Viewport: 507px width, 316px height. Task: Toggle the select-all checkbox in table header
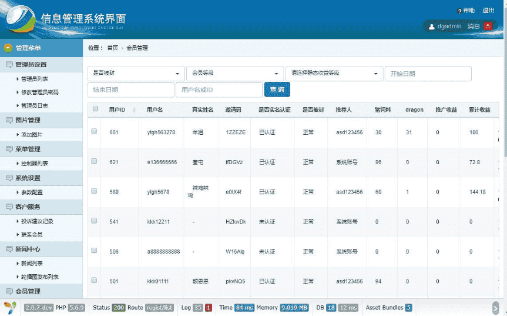point(95,109)
